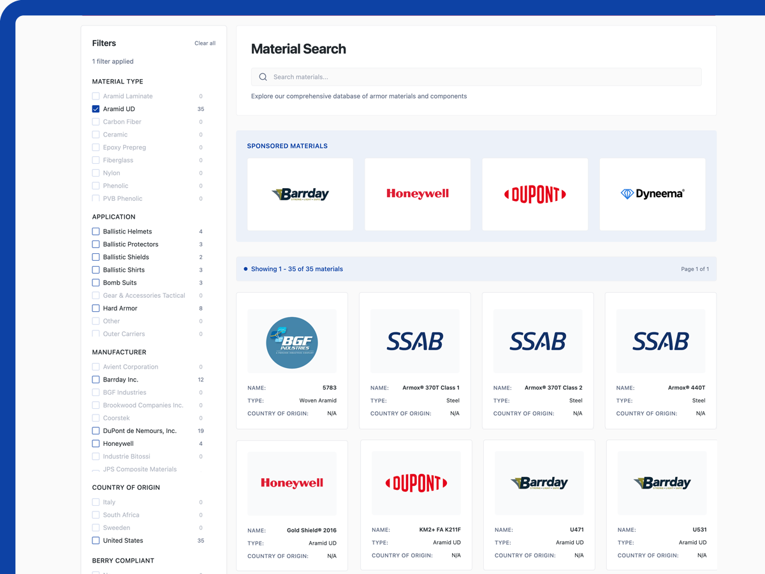Click the Avient Corporation filter option
765x574 pixels.
click(x=131, y=367)
